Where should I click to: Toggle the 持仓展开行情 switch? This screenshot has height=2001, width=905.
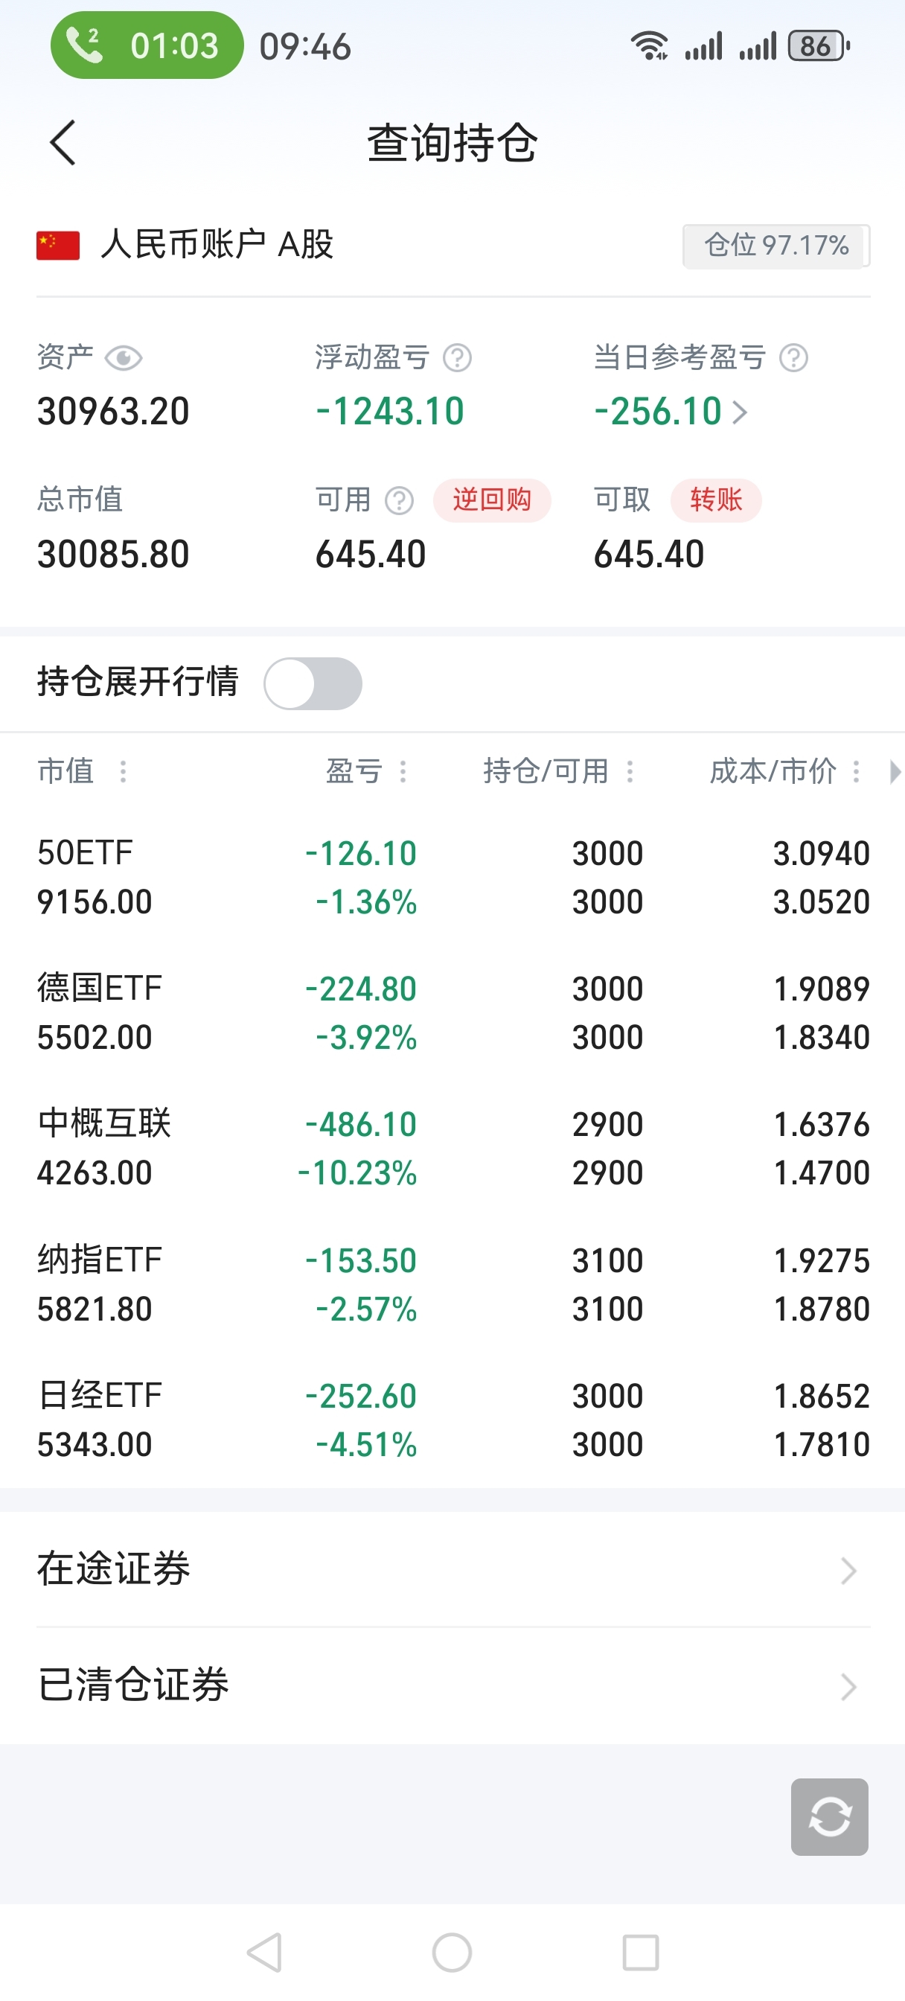313,683
